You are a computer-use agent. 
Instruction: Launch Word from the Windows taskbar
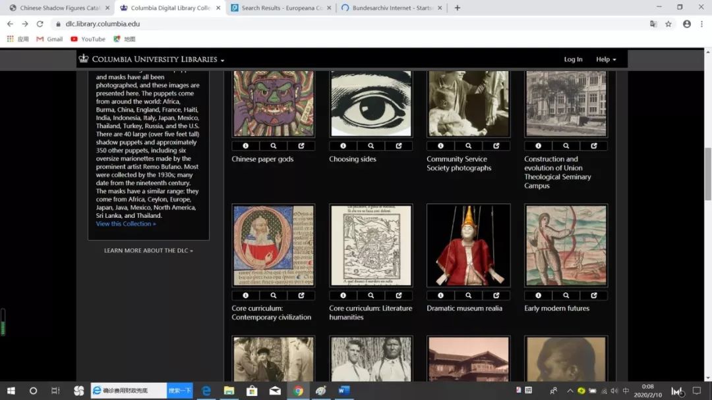click(x=343, y=391)
